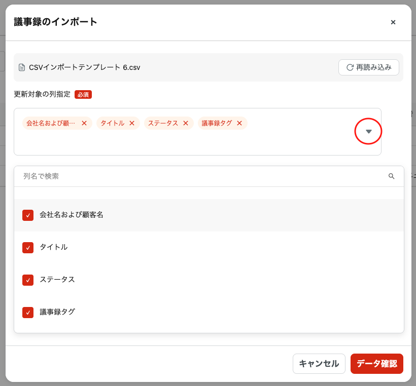Collapse the column selector dropdown arrow

[369, 131]
